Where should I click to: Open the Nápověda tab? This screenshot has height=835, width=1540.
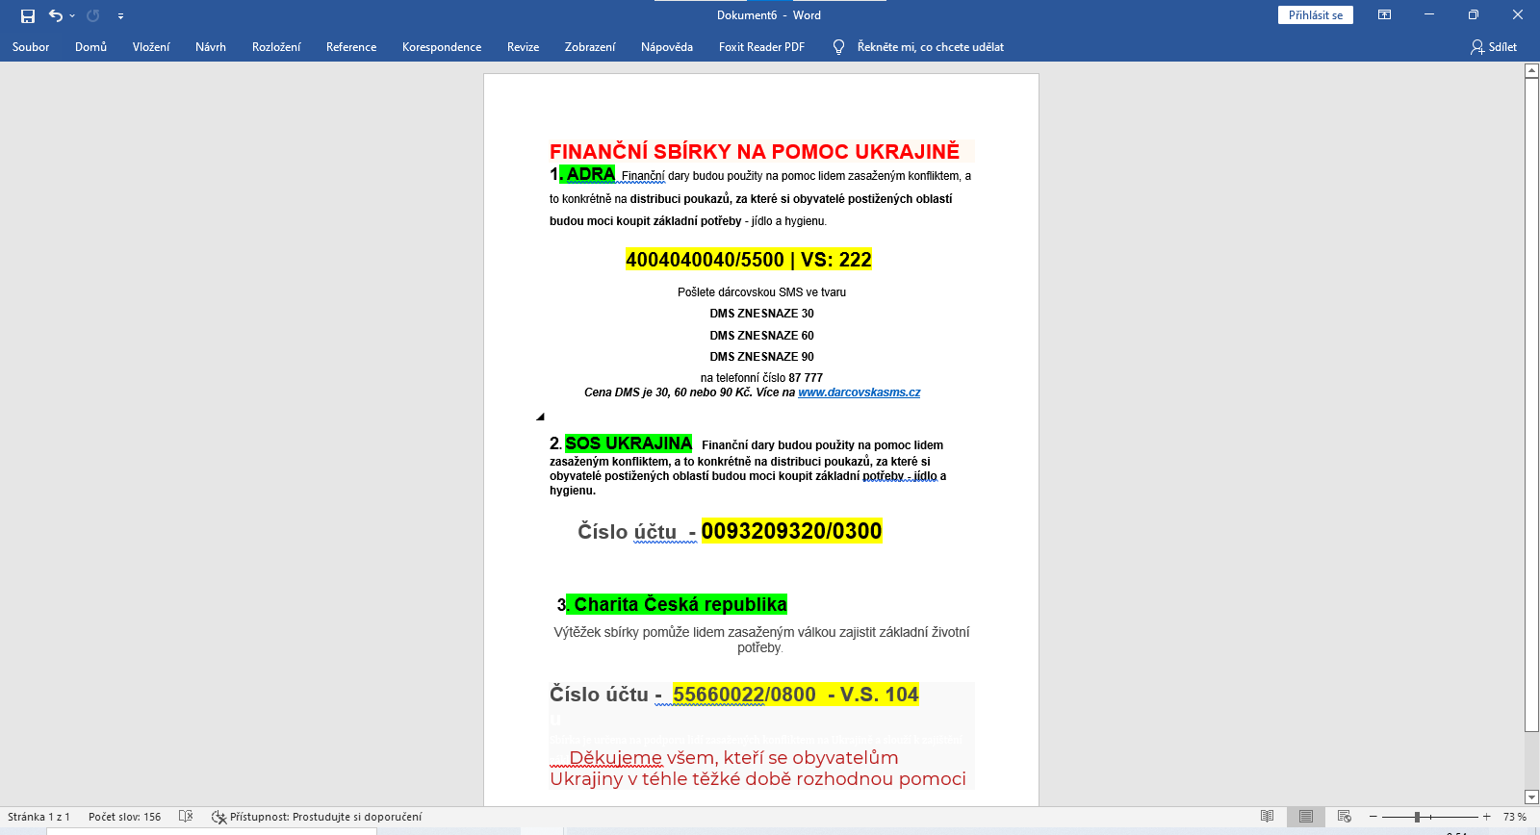[667, 46]
